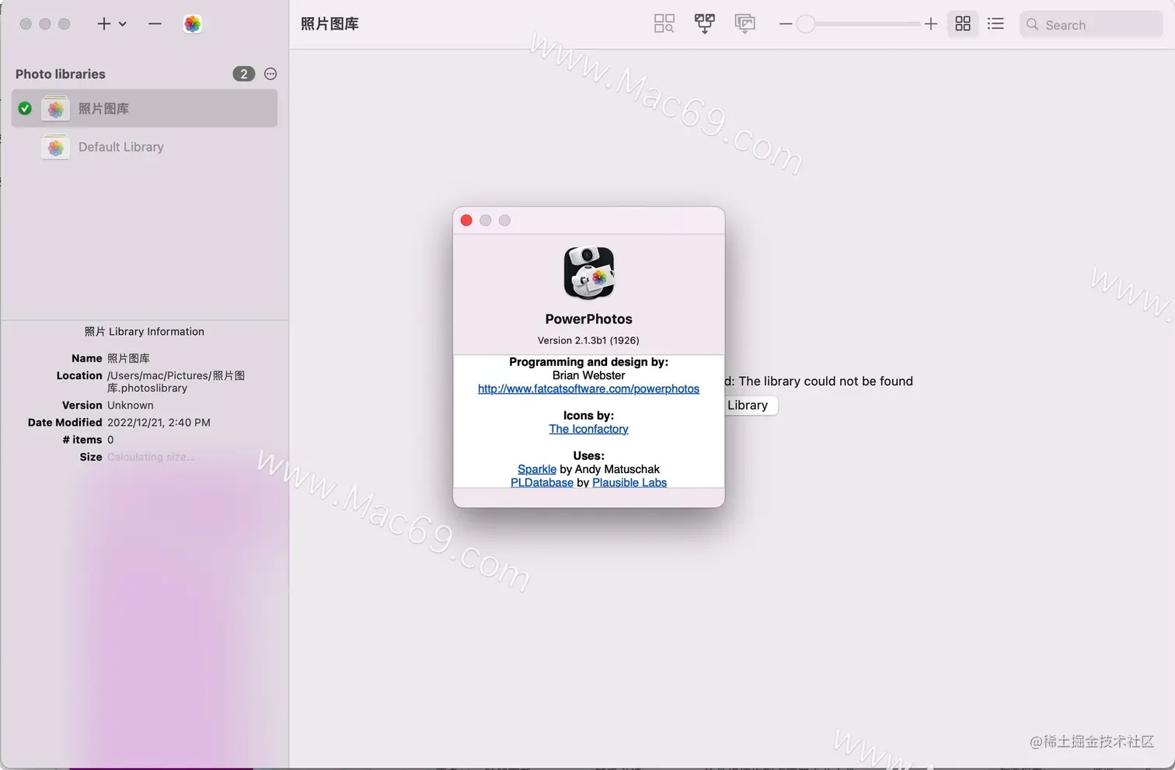This screenshot has width=1175, height=770.
Task: Close the About PowerPhotos window
Action: click(466, 221)
